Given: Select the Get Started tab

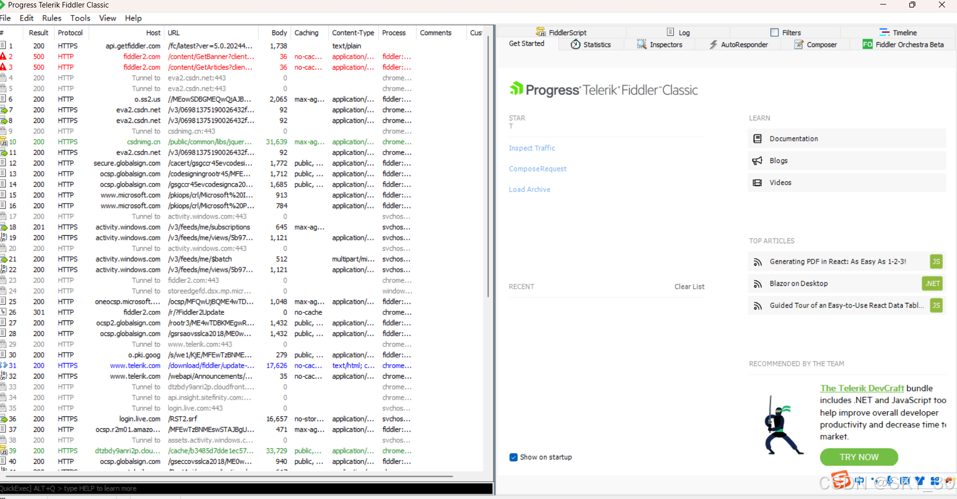Looking at the screenshot, I should [x=526, y=44].
